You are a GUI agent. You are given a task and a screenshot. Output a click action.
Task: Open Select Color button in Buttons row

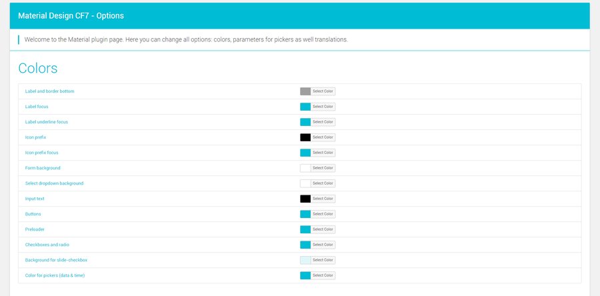(323, 214)
